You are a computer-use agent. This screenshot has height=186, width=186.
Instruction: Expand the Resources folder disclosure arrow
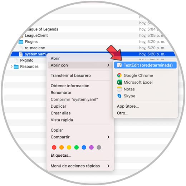click(x=11, y=67)
